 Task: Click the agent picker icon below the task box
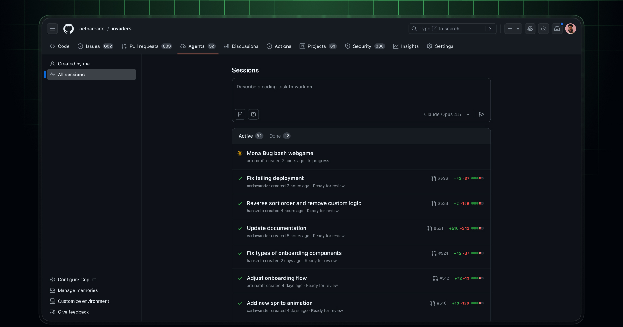(x=253, y=114)
